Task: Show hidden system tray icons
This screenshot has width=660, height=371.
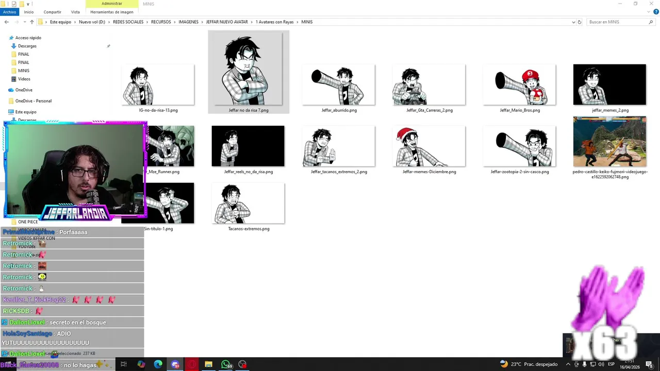Action: coord(568,364)
